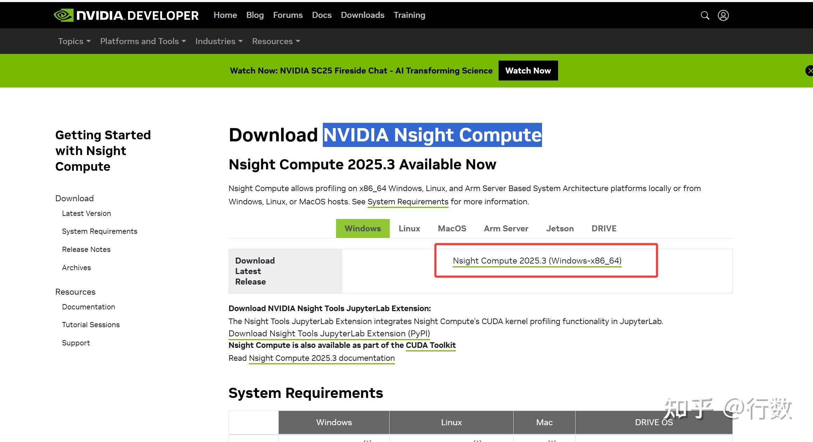This screenshot has width=813, height=442.
Task: Switch to the Jetson tab
Action: (x=560, y=228)
